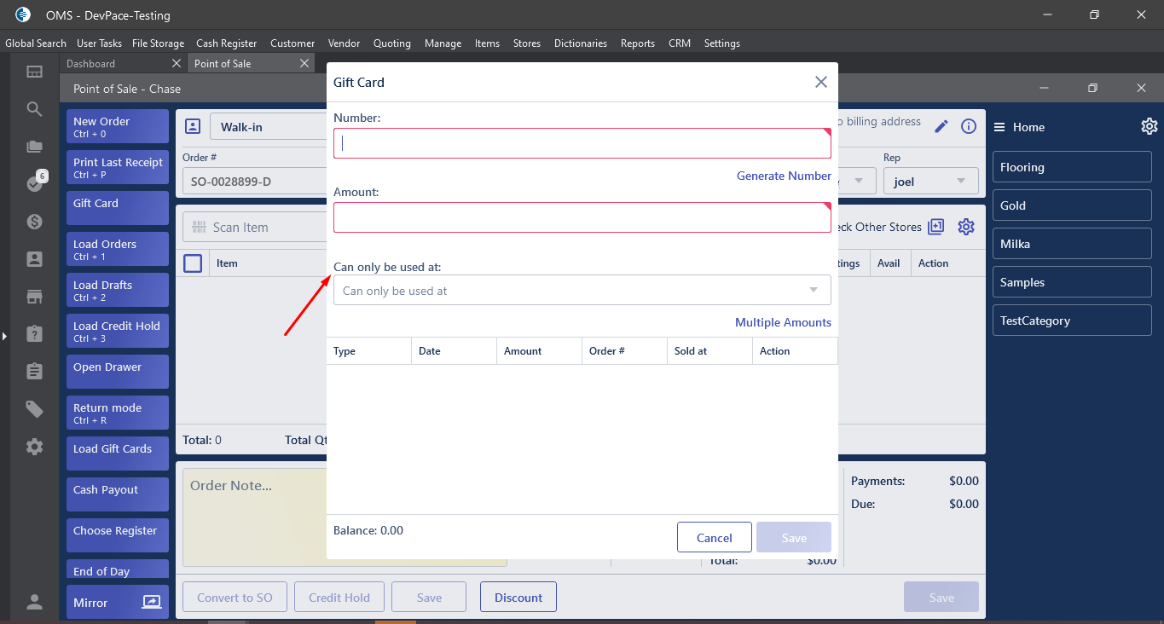Screen dimensions: 1164x624
Task: Open the clipboard question mark quoting icon
Action: point(34,333)
